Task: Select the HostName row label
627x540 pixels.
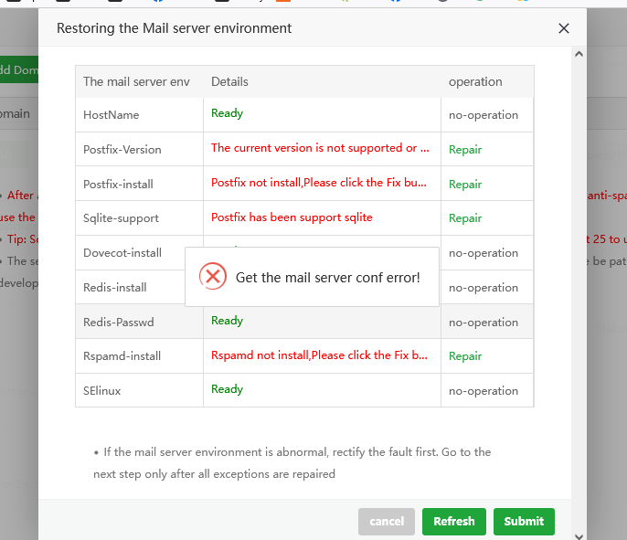Action: (111, 115)
